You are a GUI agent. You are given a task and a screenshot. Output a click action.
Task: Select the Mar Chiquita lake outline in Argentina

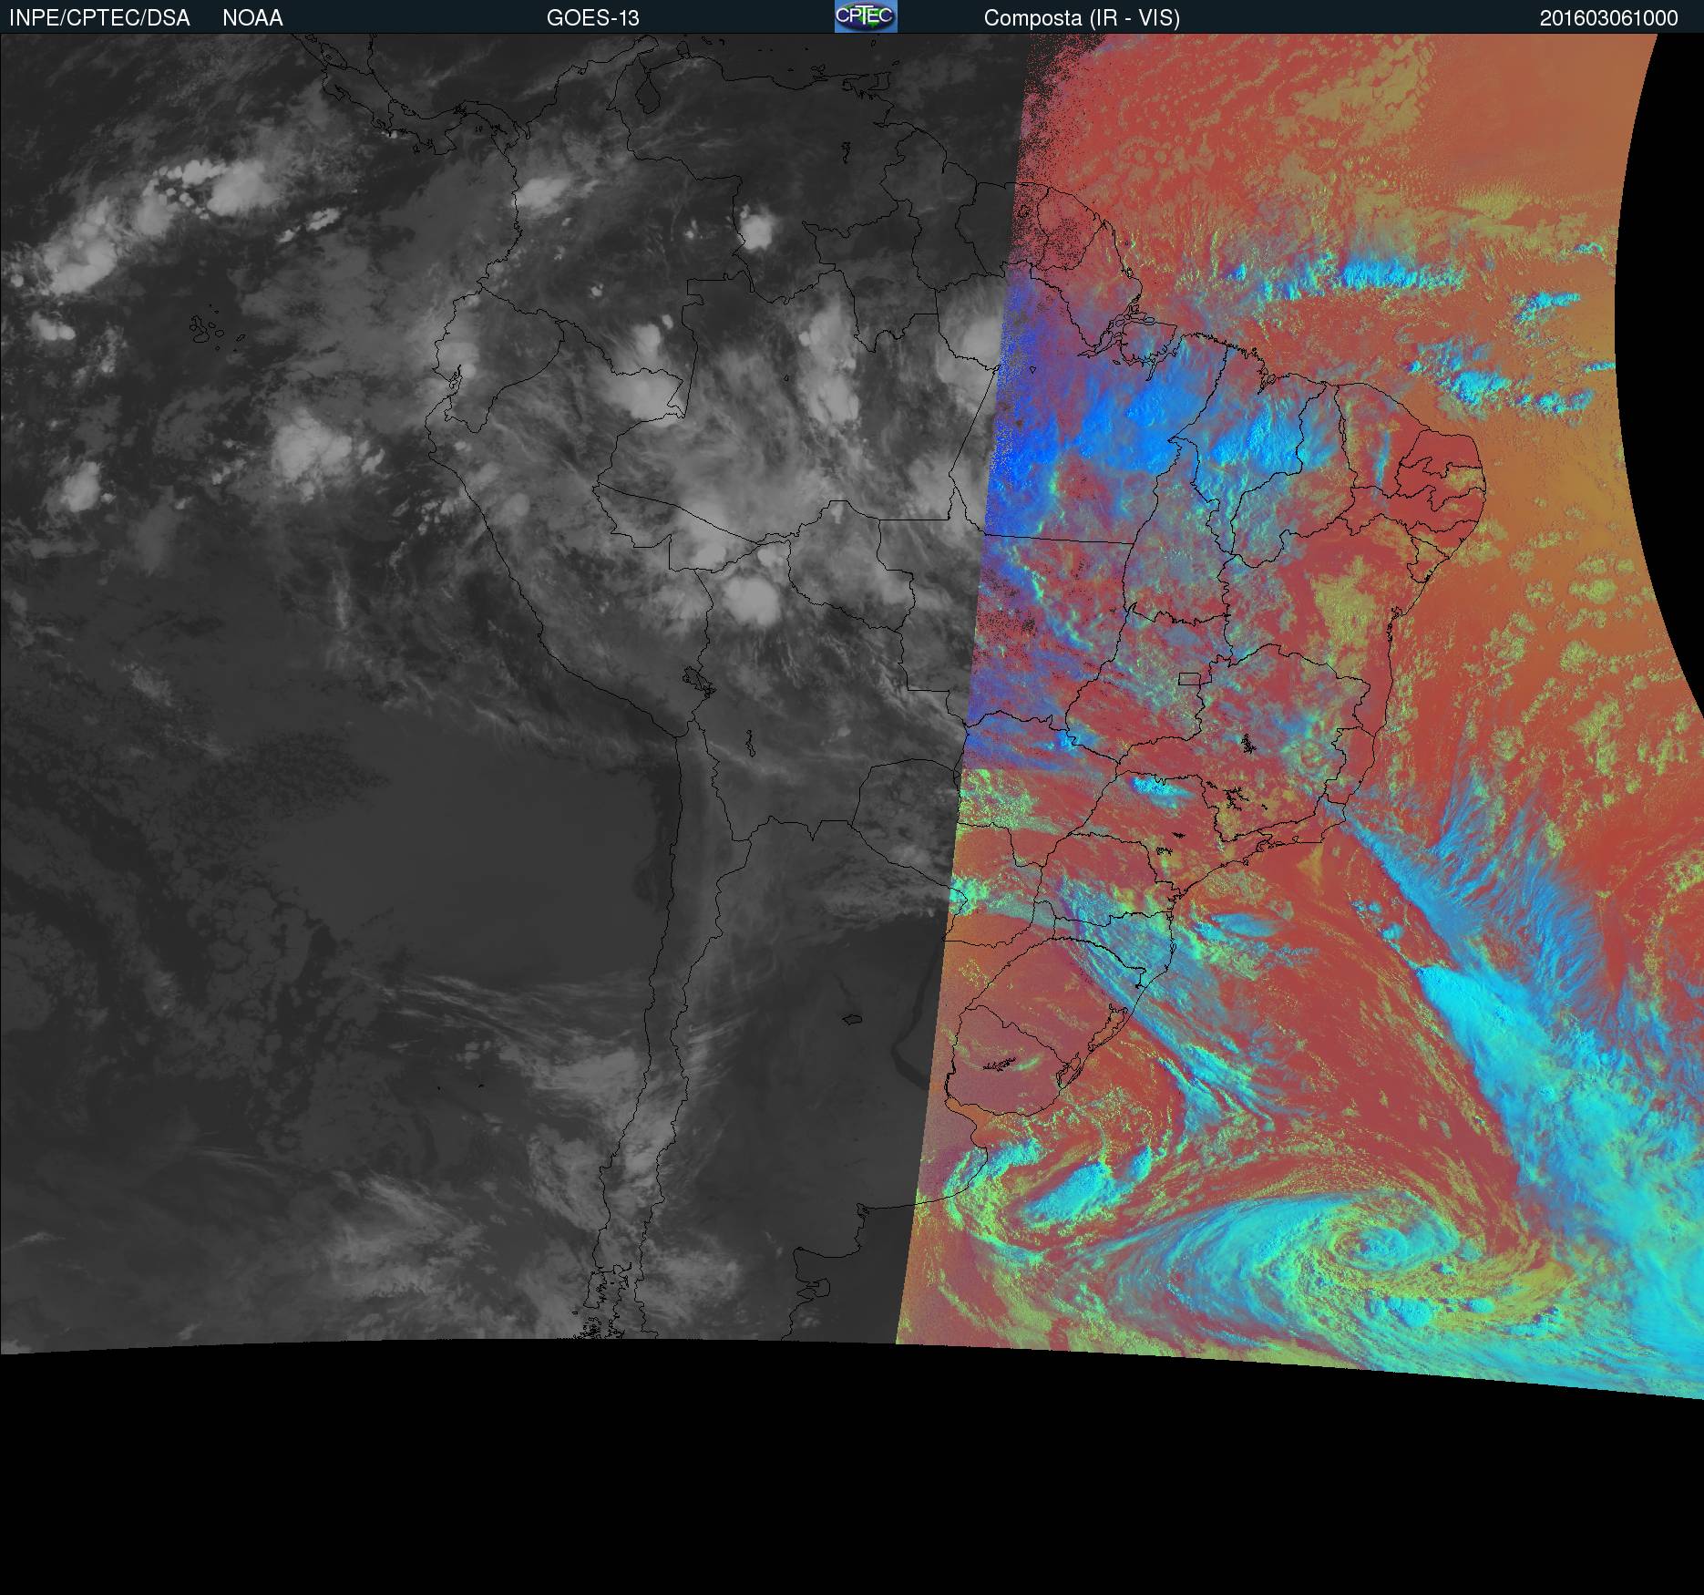pyautogui.click(x=852, y=1018)
